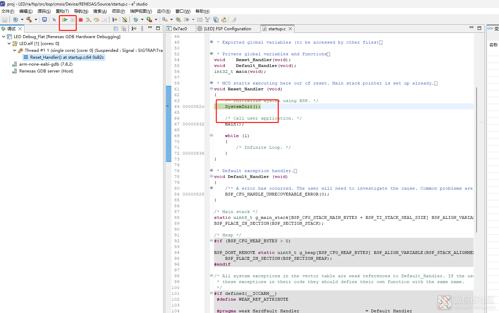Toggle instruction stepping mode in main toolbar
Image resolution: width=499 pixels, height=313 pixels.
pyautogui.click(x=115, y=20)
